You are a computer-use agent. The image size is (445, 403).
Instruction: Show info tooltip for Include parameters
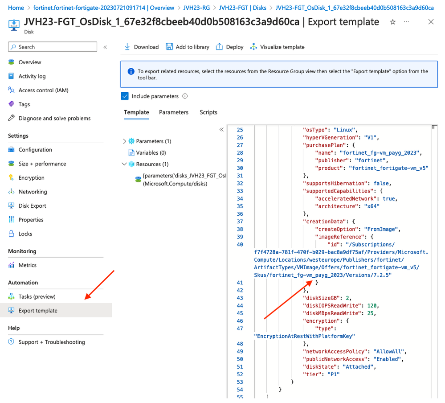coord(185,96)
